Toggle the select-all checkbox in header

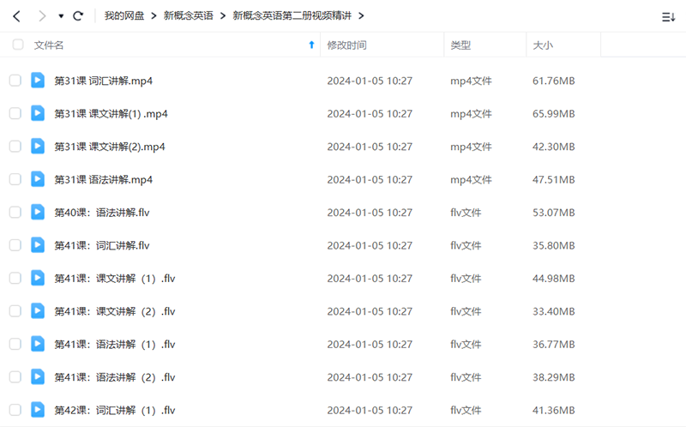pos(18,45)
